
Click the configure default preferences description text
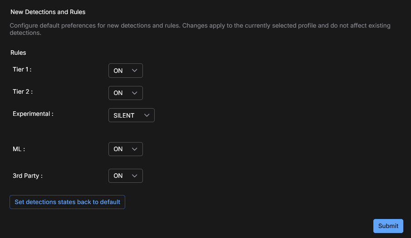click(x=200, y=29)
